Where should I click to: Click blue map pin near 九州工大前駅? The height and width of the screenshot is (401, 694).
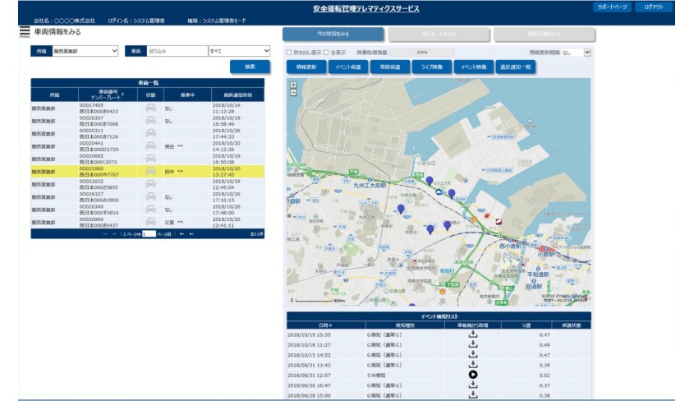(401, 209)
